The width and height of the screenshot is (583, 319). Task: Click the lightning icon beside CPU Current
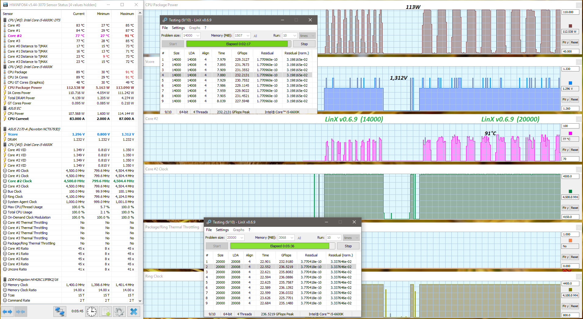[5, 119]
